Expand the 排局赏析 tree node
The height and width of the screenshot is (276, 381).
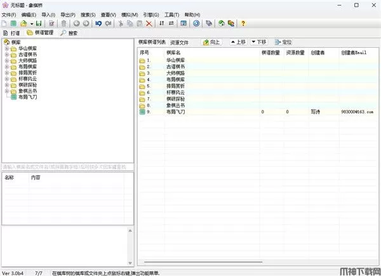tap(7, 72)
